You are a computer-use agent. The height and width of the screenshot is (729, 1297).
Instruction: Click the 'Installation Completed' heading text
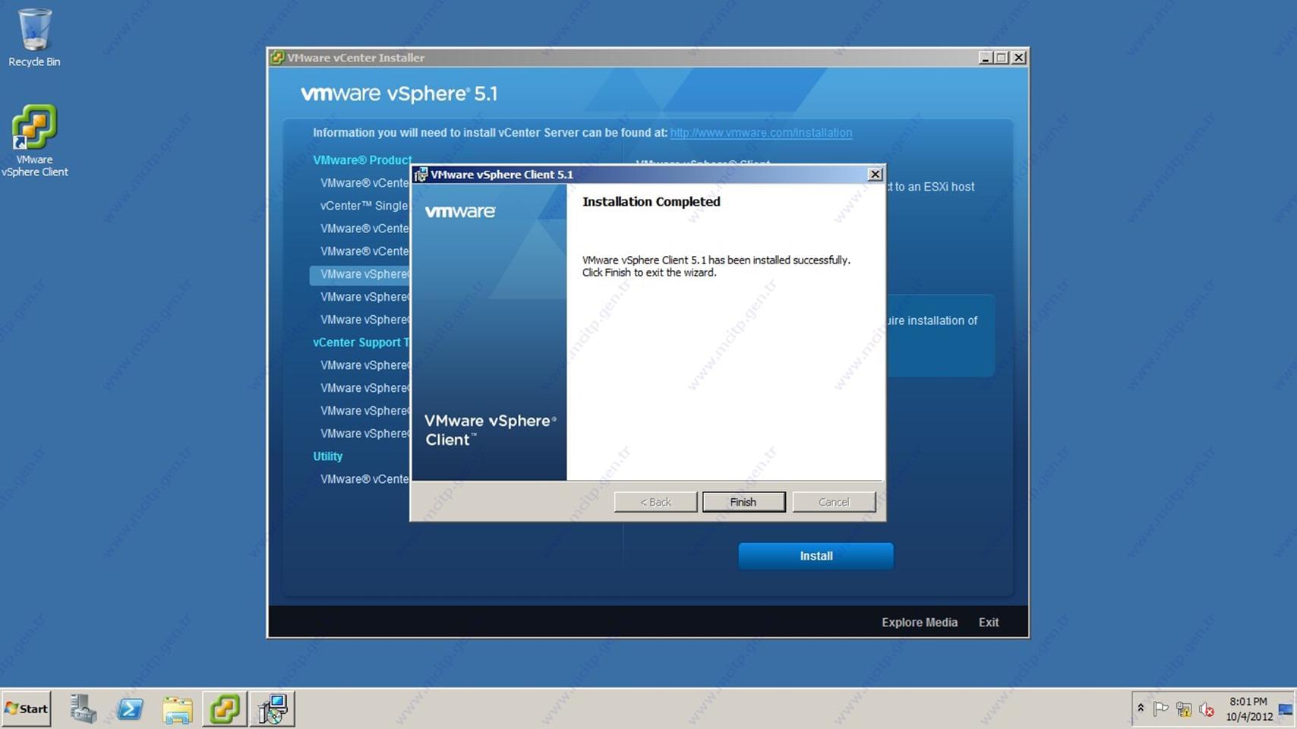651,201
